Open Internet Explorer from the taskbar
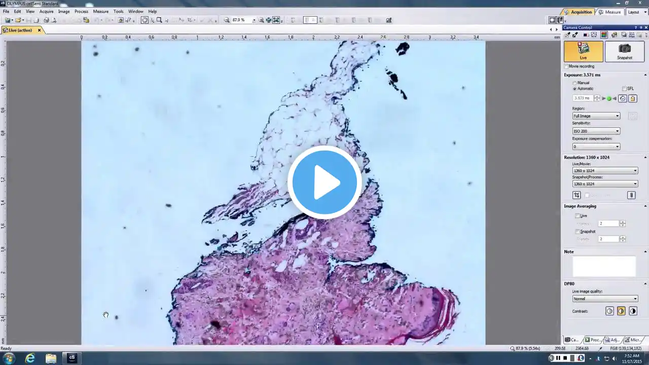This screenshot has width=649, height=365. point(30,358)
